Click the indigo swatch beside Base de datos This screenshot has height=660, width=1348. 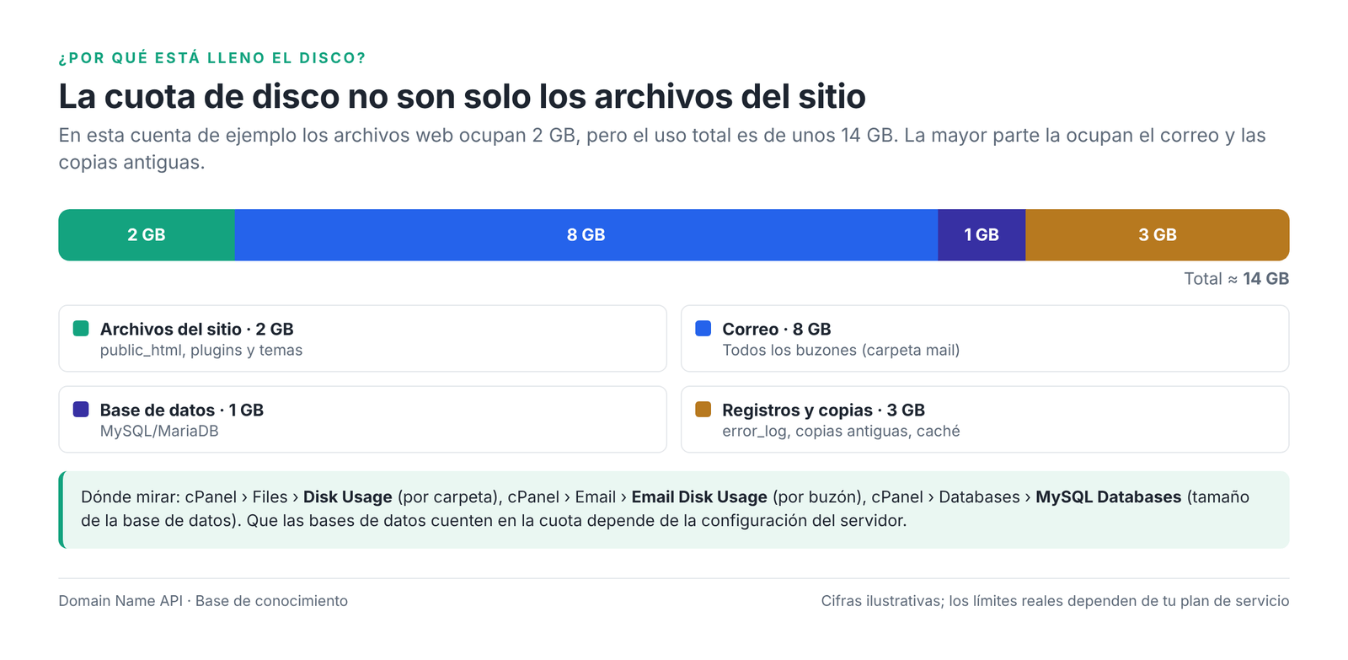pyautogui.click(x=81, y=410)
